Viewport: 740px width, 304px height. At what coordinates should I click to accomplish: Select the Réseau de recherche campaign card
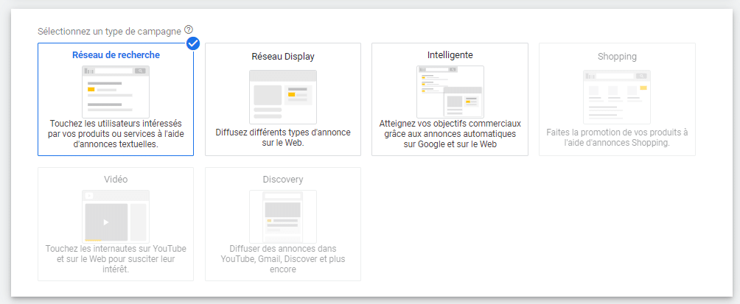pyautogui.click(x=116, y=99)
